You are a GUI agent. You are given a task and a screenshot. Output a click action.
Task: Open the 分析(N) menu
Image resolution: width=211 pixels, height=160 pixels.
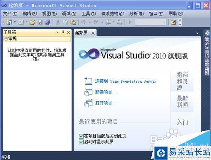(x=136, y=14)
